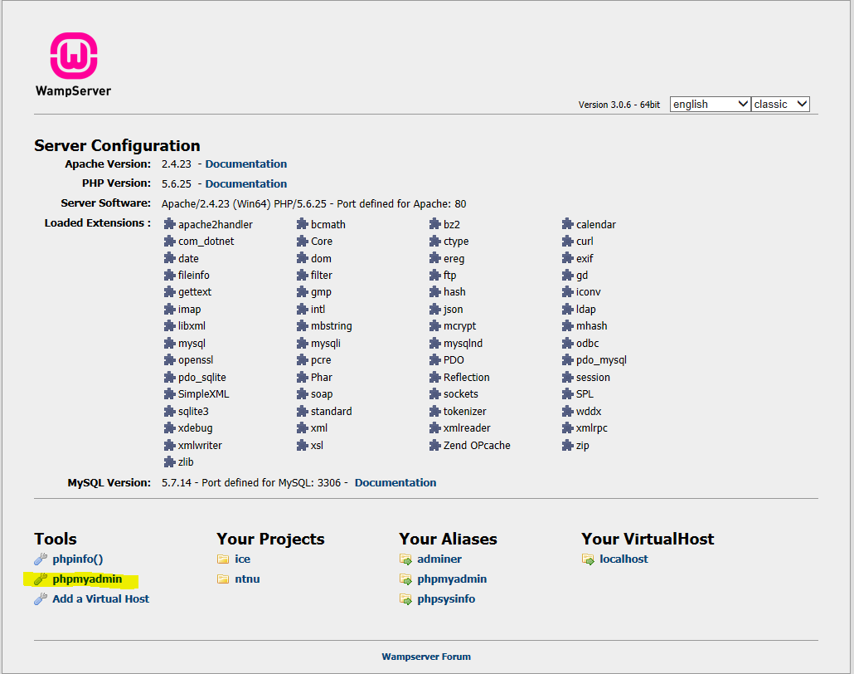Click the session extension text
Viewport: 854px width, 674px height.
593,378
